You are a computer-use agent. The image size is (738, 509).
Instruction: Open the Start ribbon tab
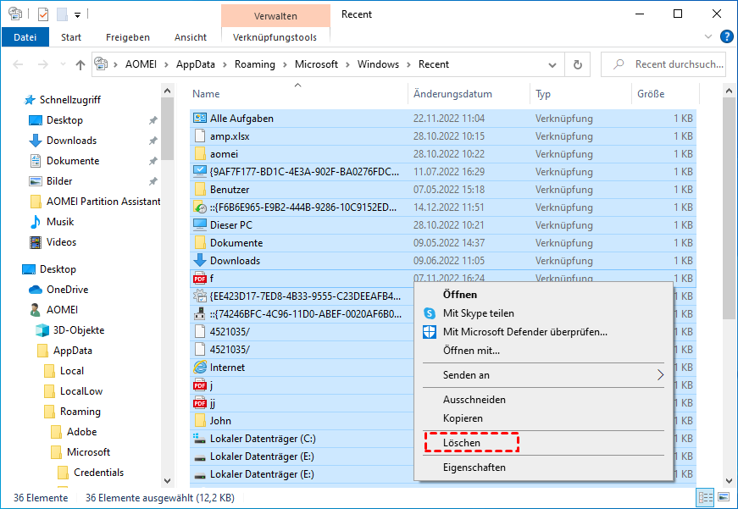tap(71, 37)
